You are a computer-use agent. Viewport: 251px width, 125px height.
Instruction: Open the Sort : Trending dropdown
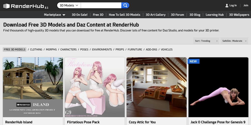pos(206,41)
